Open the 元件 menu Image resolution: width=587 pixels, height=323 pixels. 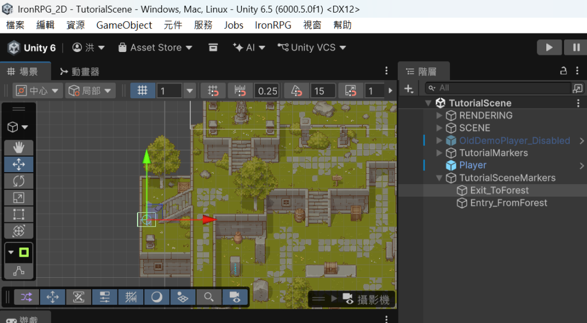(173, 25)
